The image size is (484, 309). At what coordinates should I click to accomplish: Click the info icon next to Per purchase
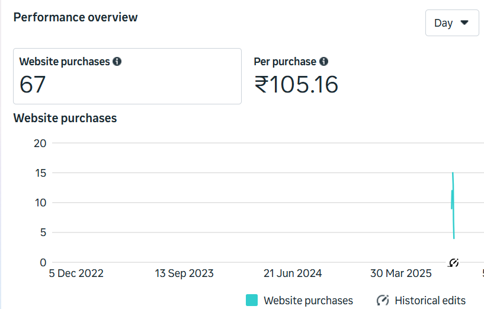coord(323,62)
